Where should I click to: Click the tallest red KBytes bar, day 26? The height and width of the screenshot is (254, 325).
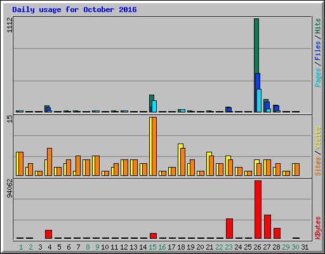(258, 210)
